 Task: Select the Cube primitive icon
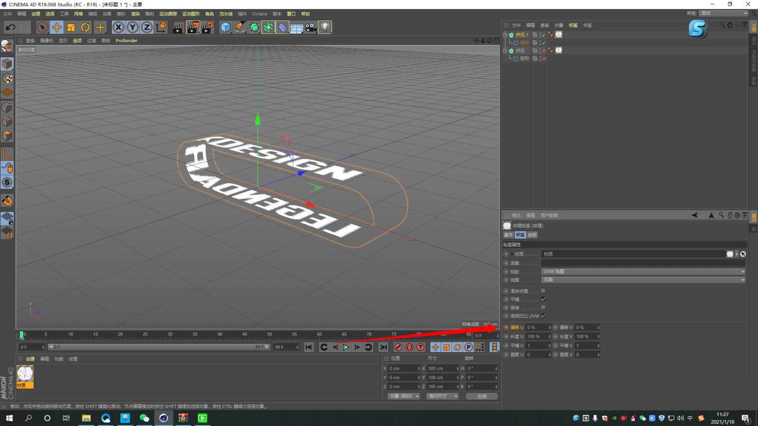(225, 27)
